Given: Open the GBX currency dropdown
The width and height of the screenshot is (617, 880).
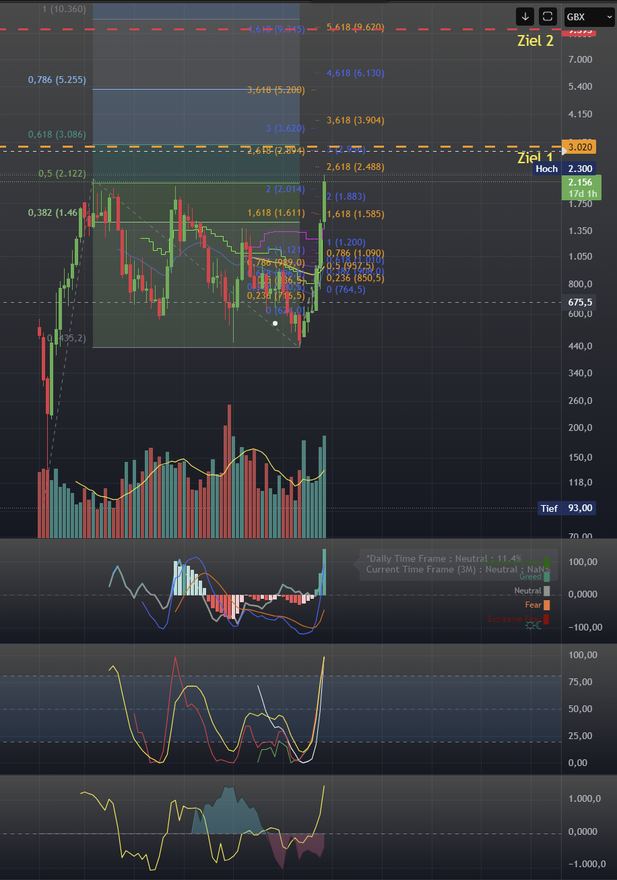Looking at the screenshot, I should [589, 16].
